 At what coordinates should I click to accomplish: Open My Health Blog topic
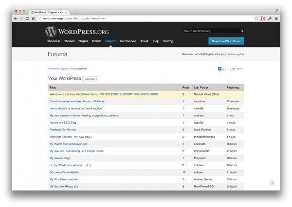[x=68, y=144]
